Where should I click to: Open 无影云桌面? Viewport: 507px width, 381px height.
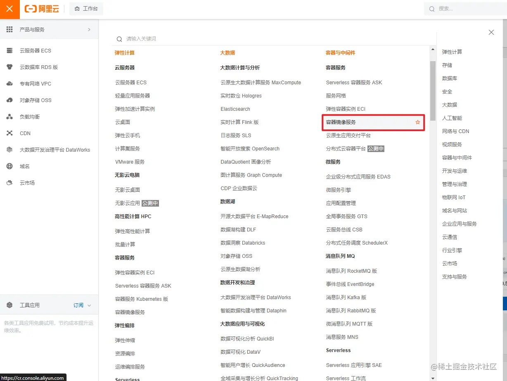pos(128,190)
